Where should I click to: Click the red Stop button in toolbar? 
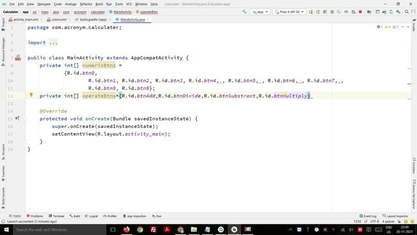[x=360, y=12]
